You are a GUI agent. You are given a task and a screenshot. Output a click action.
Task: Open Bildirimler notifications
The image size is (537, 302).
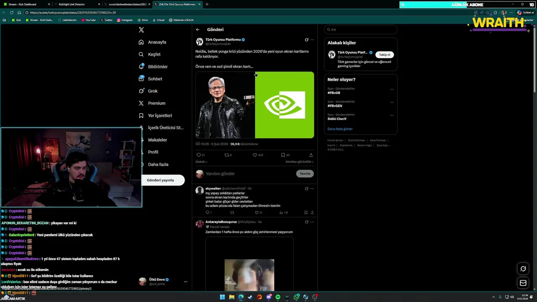tap(153, 67)
